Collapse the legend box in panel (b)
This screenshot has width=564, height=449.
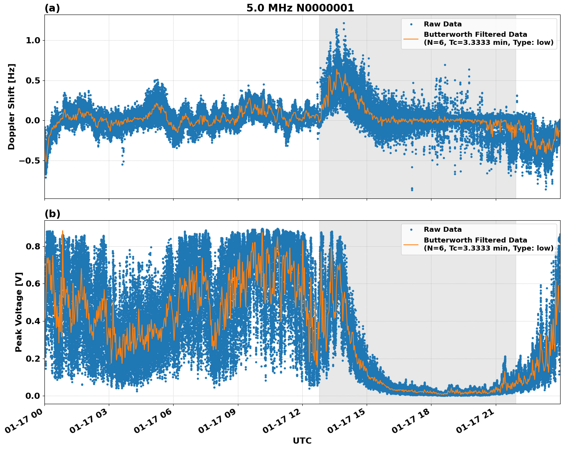coord(479,239)
